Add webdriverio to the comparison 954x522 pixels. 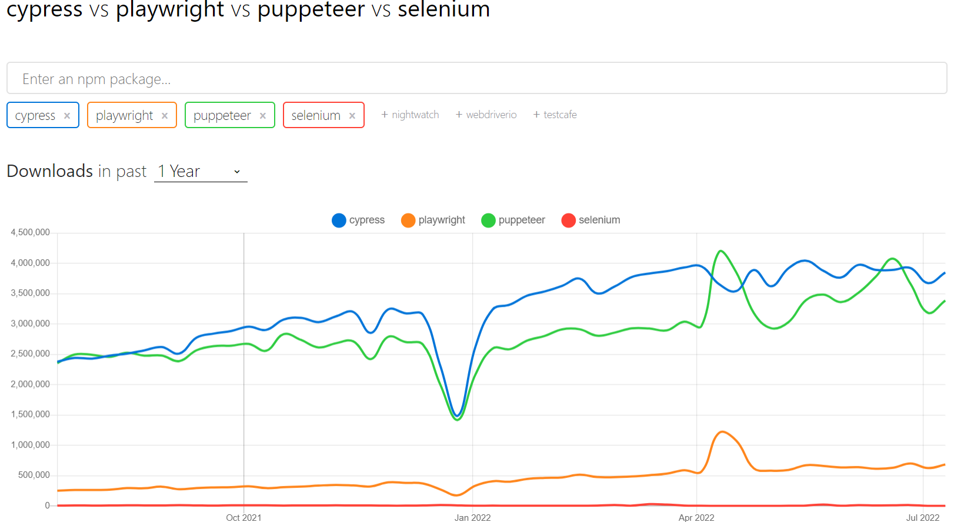(486, 114)
